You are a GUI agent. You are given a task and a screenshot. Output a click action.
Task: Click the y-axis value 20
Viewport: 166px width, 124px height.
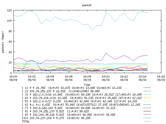[10, 63]
